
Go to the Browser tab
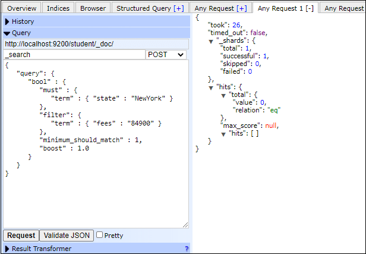tap(93, 8)
